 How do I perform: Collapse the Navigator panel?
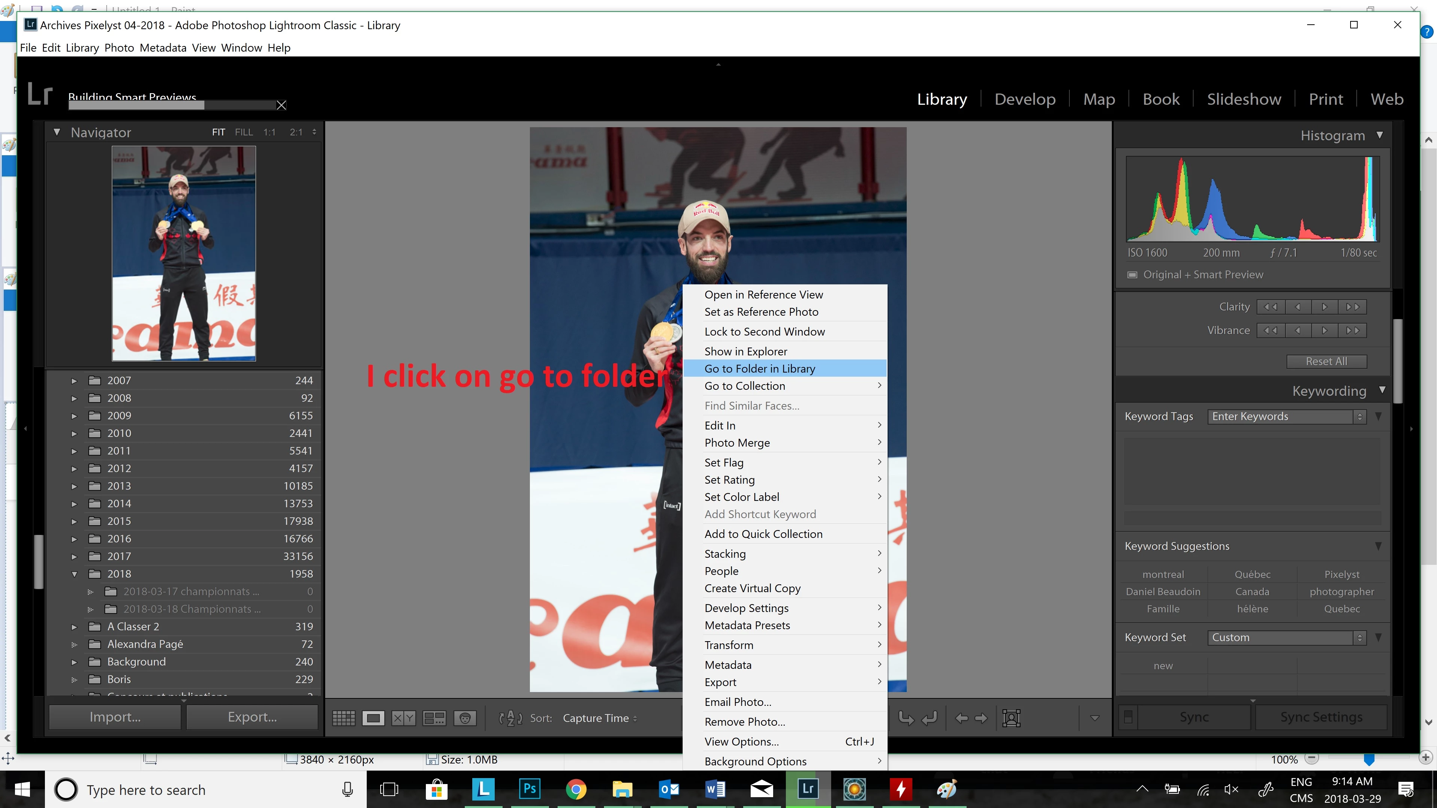(57, 132)
